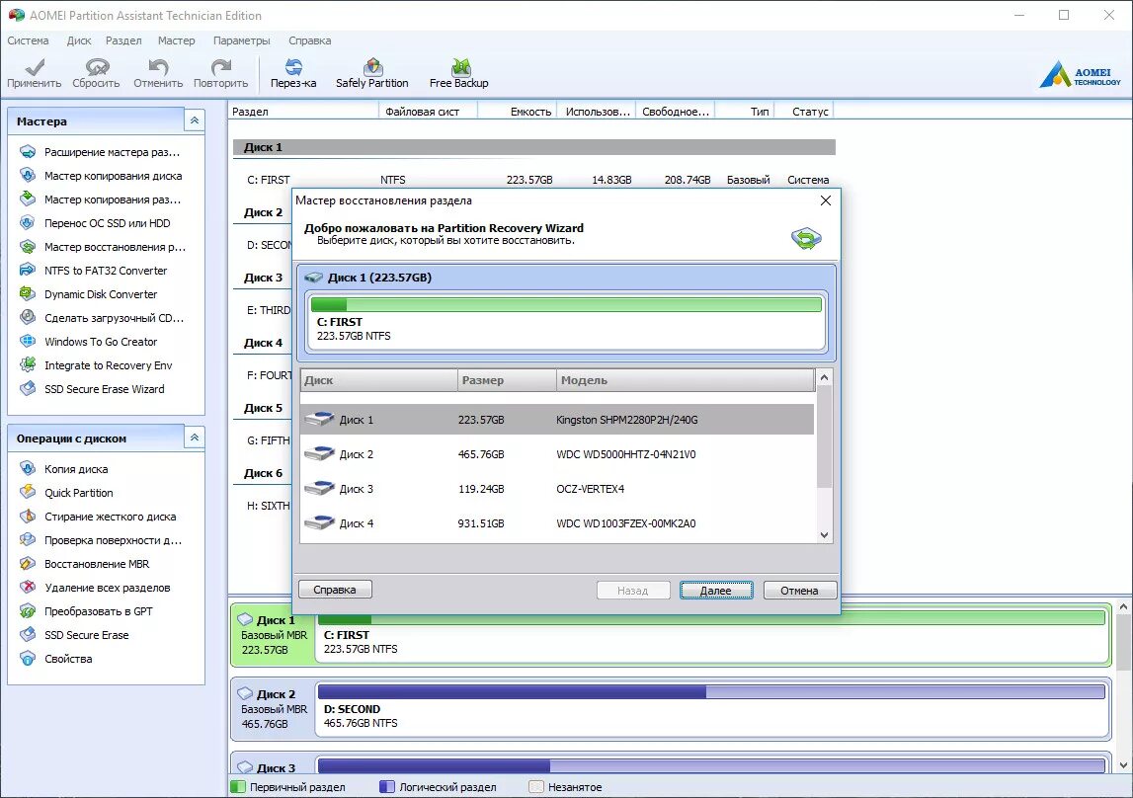Viewport: 1133px width, 798px height.
Task: Click the Справка button in wizard dialog
Action: (335, 590)
